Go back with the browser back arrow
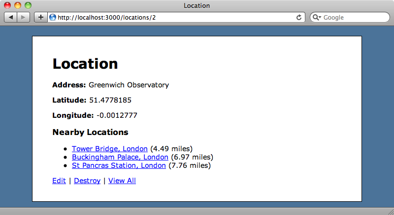The width and height of the screenshot is (394, 215). [x=10, y=17]
